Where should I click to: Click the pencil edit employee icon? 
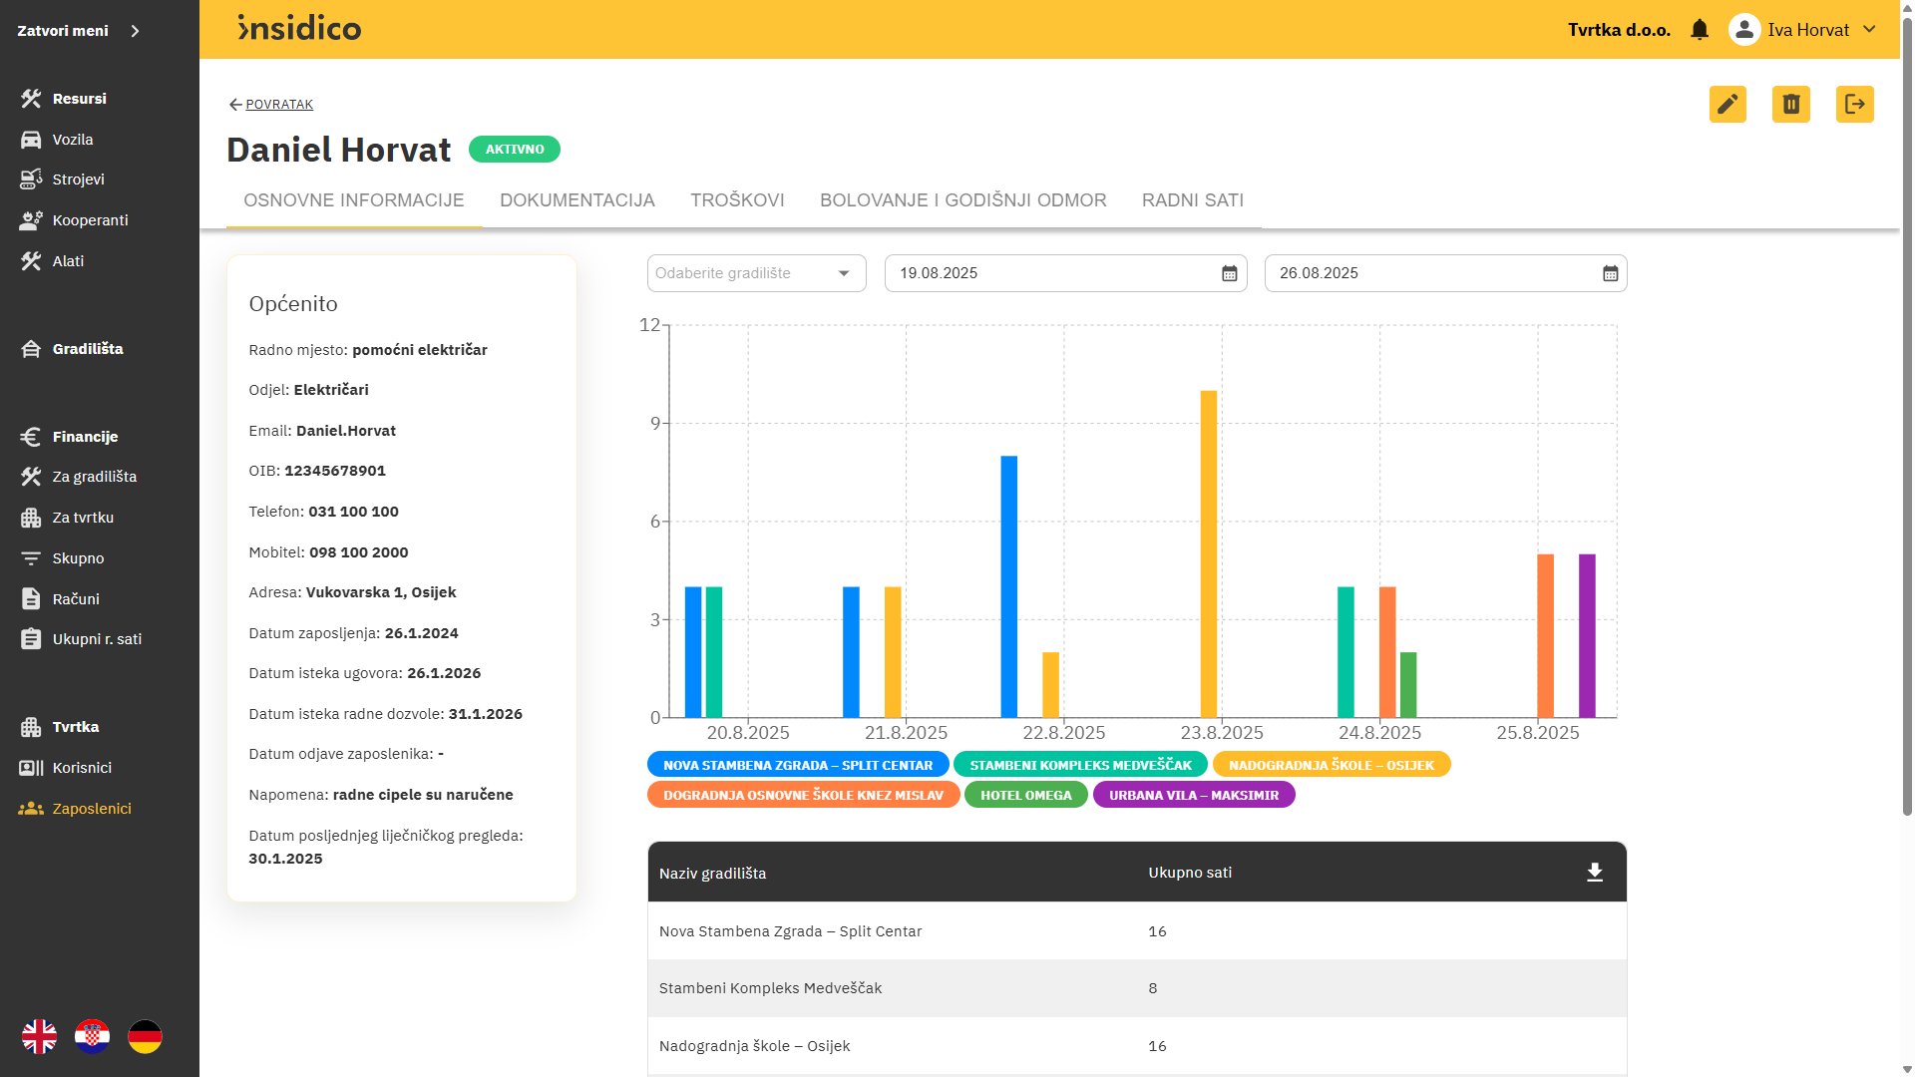(x=1727, y=104)
